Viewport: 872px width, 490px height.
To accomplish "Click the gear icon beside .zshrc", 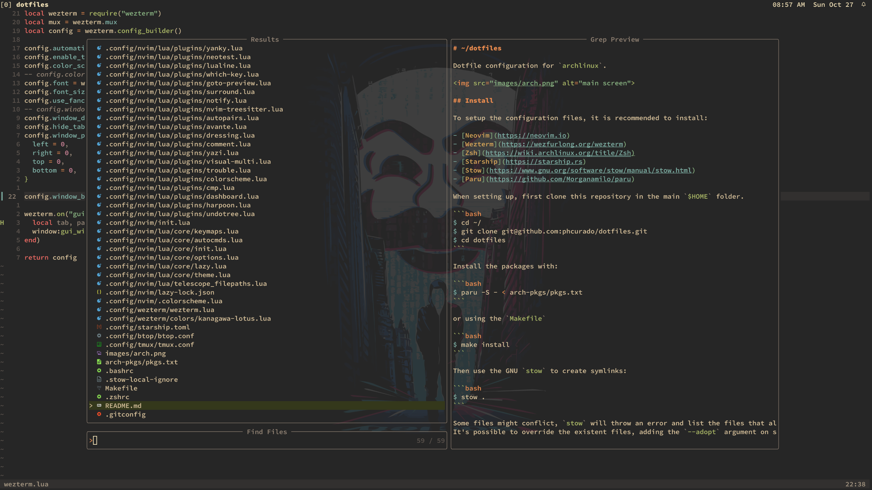I will 99,397.
